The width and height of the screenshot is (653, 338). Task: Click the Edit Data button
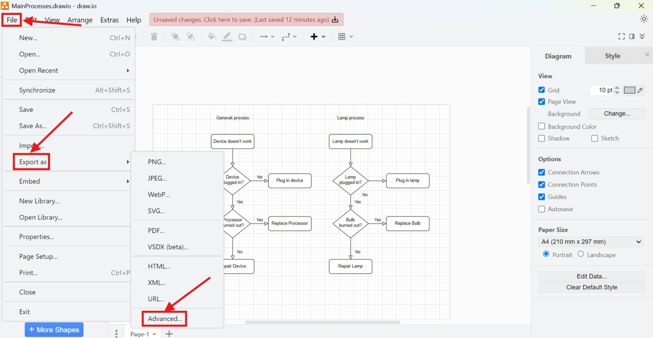coord(591,276)
